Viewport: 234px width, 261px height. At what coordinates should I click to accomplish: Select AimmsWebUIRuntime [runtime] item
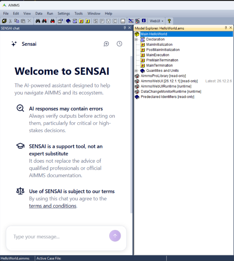tap(166, 86)
